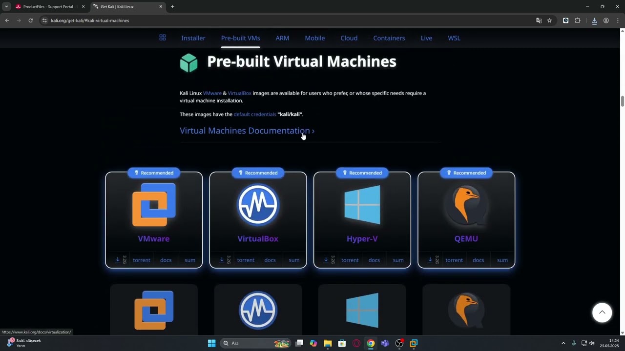Viewport: 625px width, 351px height.
Task: View the VMware sum checksum
Action: (190, 260)
